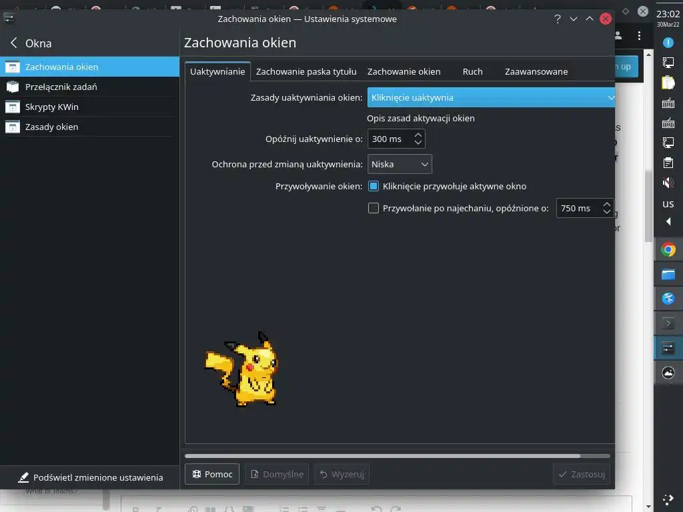Toggle Kliknięcie przywołuje aktywne okno checkbox
The height and width of the screenshot is (512, 683).
click(374, 186)
